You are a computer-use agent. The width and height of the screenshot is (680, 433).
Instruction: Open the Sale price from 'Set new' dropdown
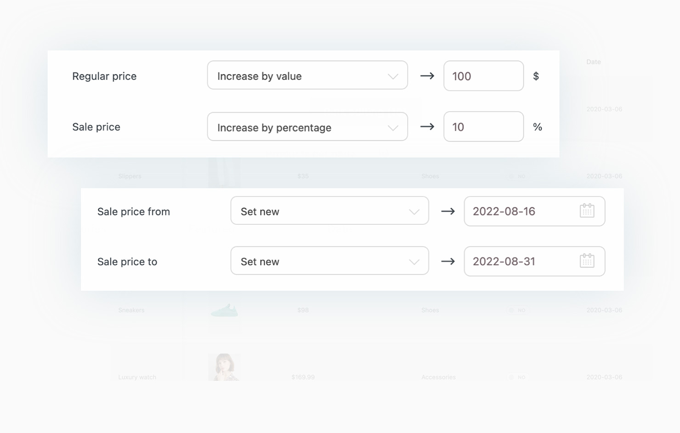click(329, 211)
